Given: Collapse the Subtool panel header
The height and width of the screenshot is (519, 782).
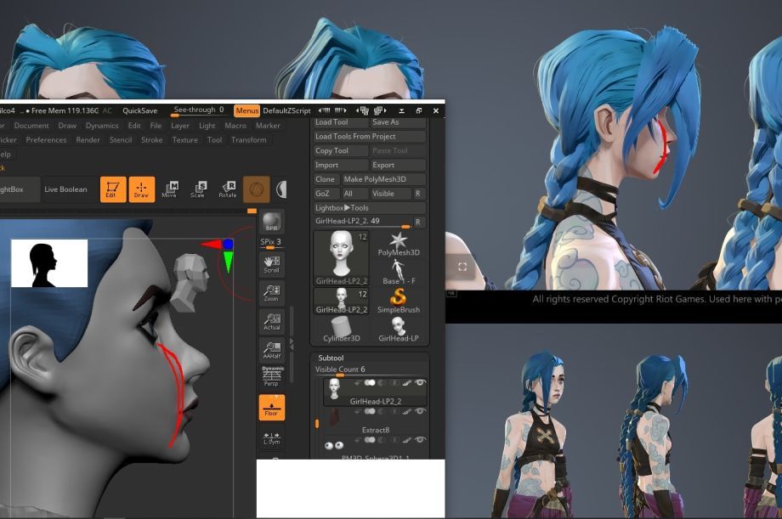Looking at the screenshot, I should click(x=331, y=358).
